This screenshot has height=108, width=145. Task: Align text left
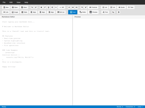click(33, 12)
